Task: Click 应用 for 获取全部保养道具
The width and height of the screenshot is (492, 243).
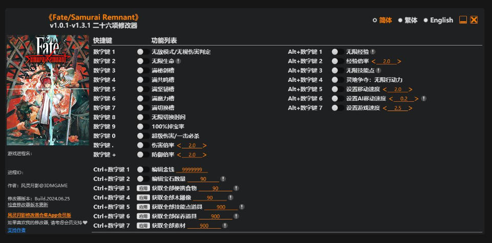Action: pos(143,216)
